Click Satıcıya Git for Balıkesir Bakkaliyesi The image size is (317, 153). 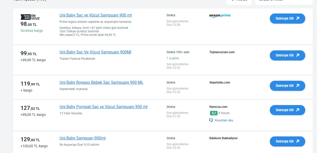point(287,141)
